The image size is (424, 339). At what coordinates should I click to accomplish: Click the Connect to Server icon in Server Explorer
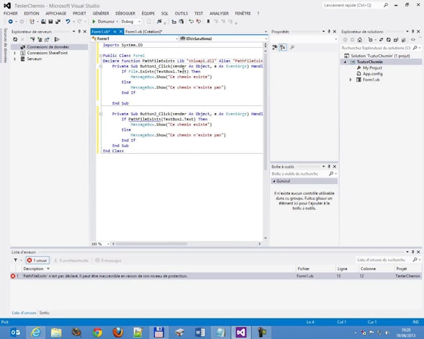[x=40, y=40]
